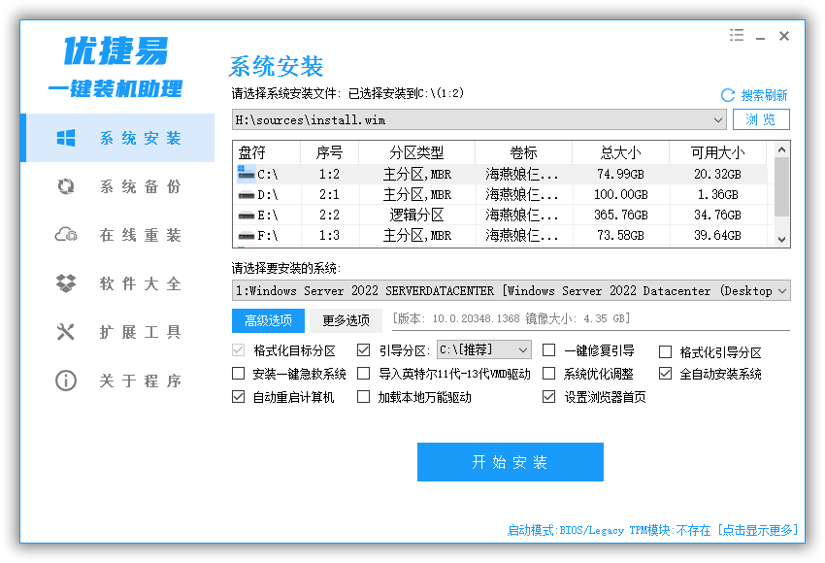Uncheck 设置浏览器首页 checkbox
825x563 pixels.
coord(548,397)
